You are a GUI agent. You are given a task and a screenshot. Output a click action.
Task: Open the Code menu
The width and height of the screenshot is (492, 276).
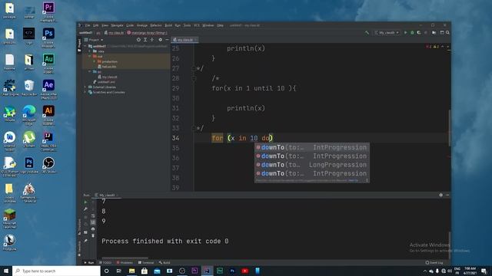130,25
